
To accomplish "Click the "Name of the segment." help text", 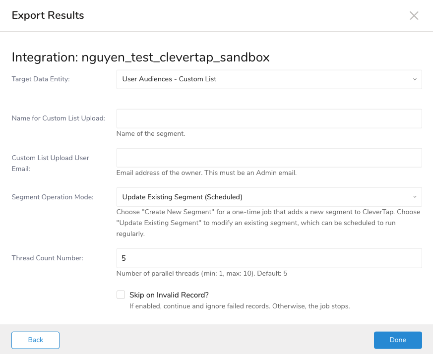I will click(x=151, y=134).
